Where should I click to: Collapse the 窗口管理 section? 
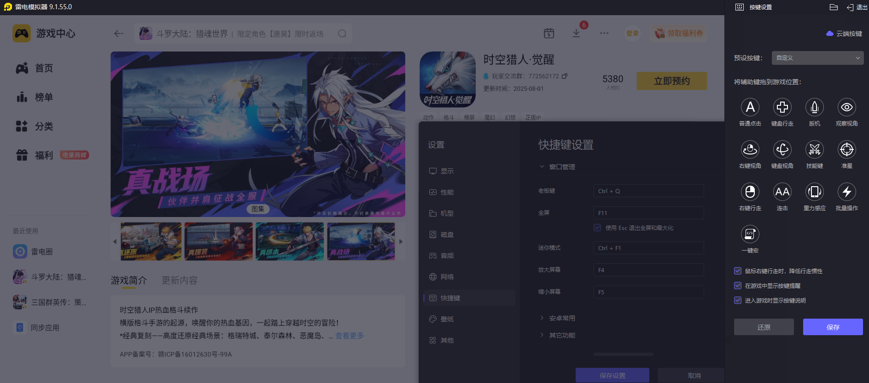(558, 167)
